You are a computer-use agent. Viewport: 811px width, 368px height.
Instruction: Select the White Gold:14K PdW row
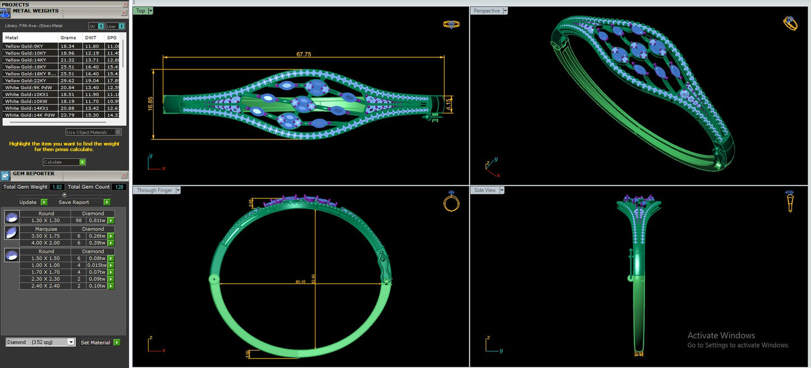[61, 115]
